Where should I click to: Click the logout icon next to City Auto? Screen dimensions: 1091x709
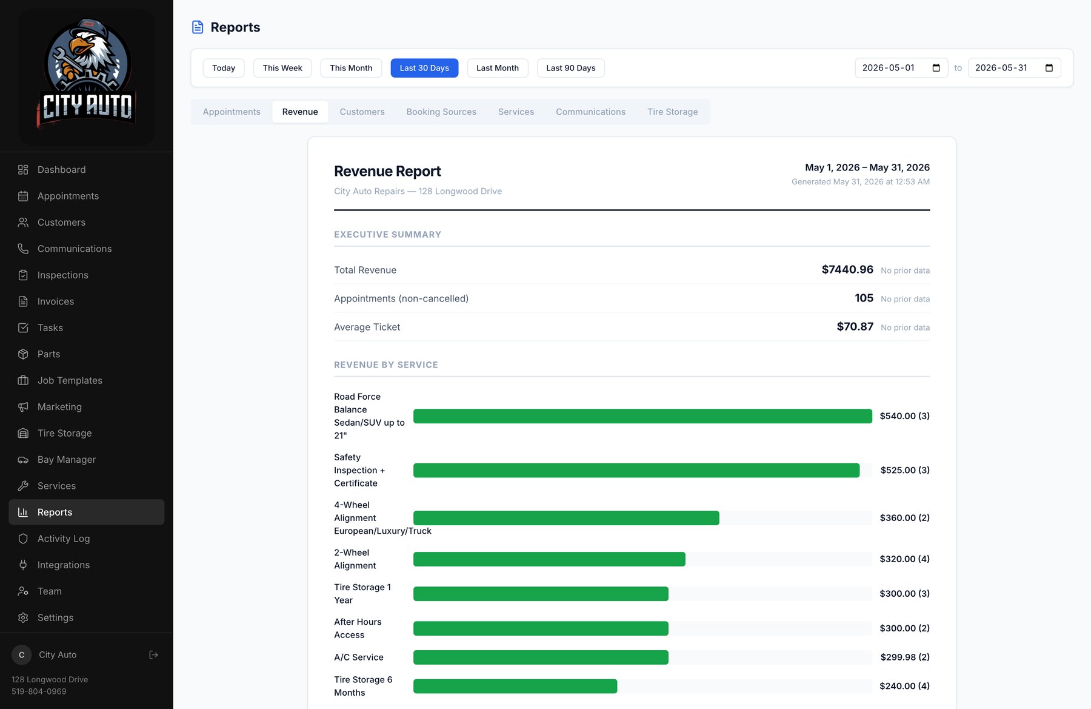pyautogui.click(x=153, y=654)
